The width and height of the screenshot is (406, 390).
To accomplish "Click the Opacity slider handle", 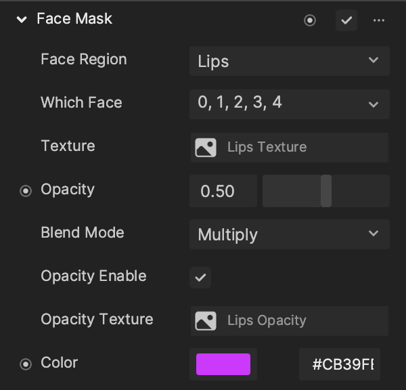I will [326, 191].
